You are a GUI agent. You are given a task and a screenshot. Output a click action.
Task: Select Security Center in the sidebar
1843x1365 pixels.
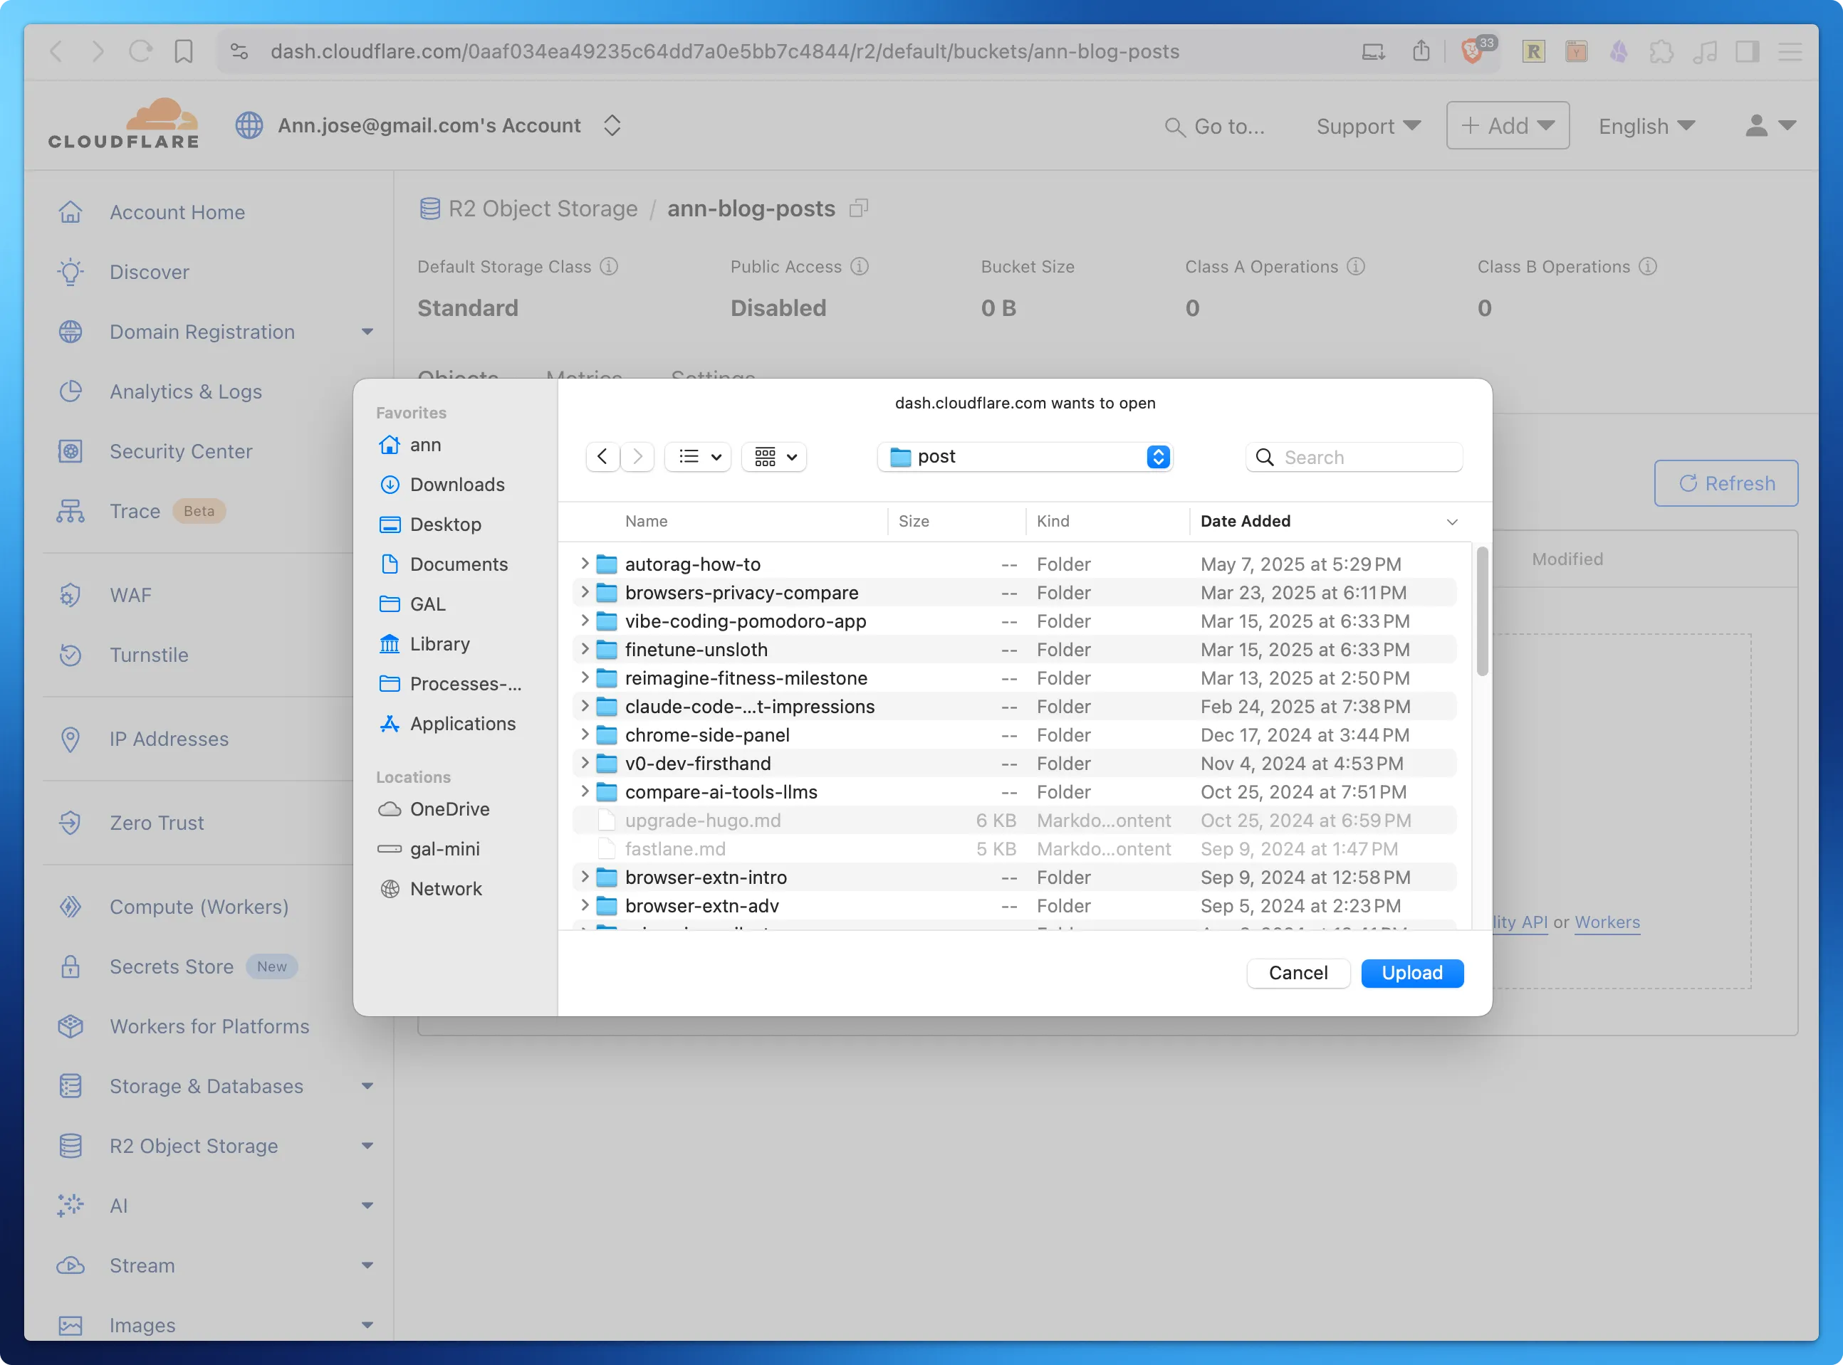(180, 451)
